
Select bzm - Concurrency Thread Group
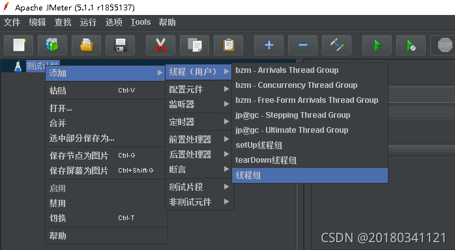[310, 85]
